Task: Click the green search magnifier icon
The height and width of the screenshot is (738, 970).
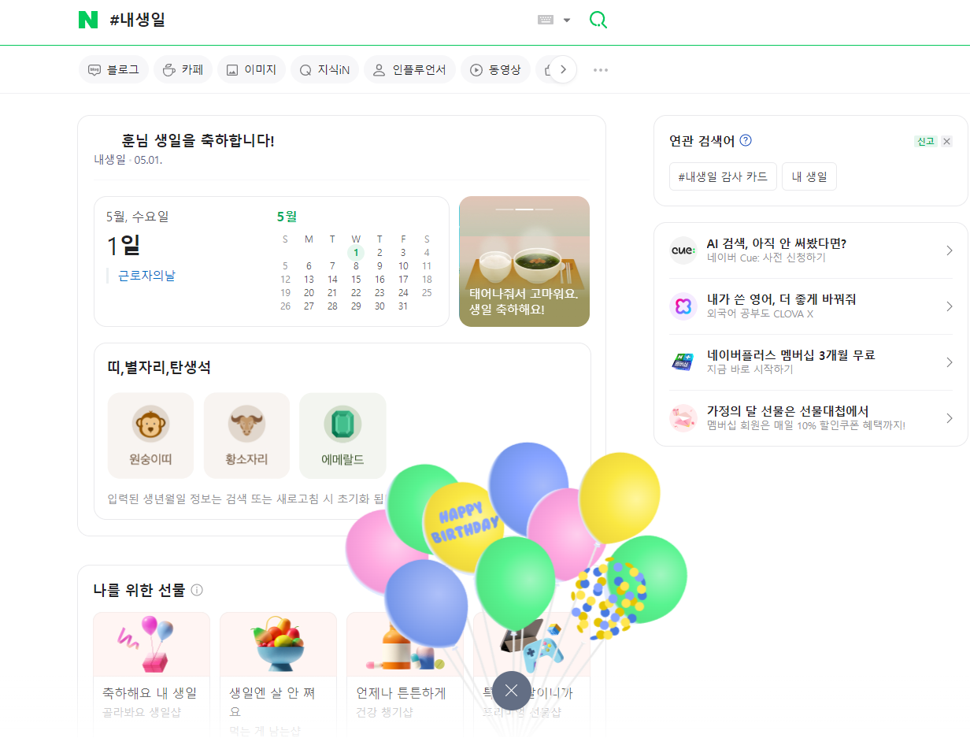Action: 598,20
